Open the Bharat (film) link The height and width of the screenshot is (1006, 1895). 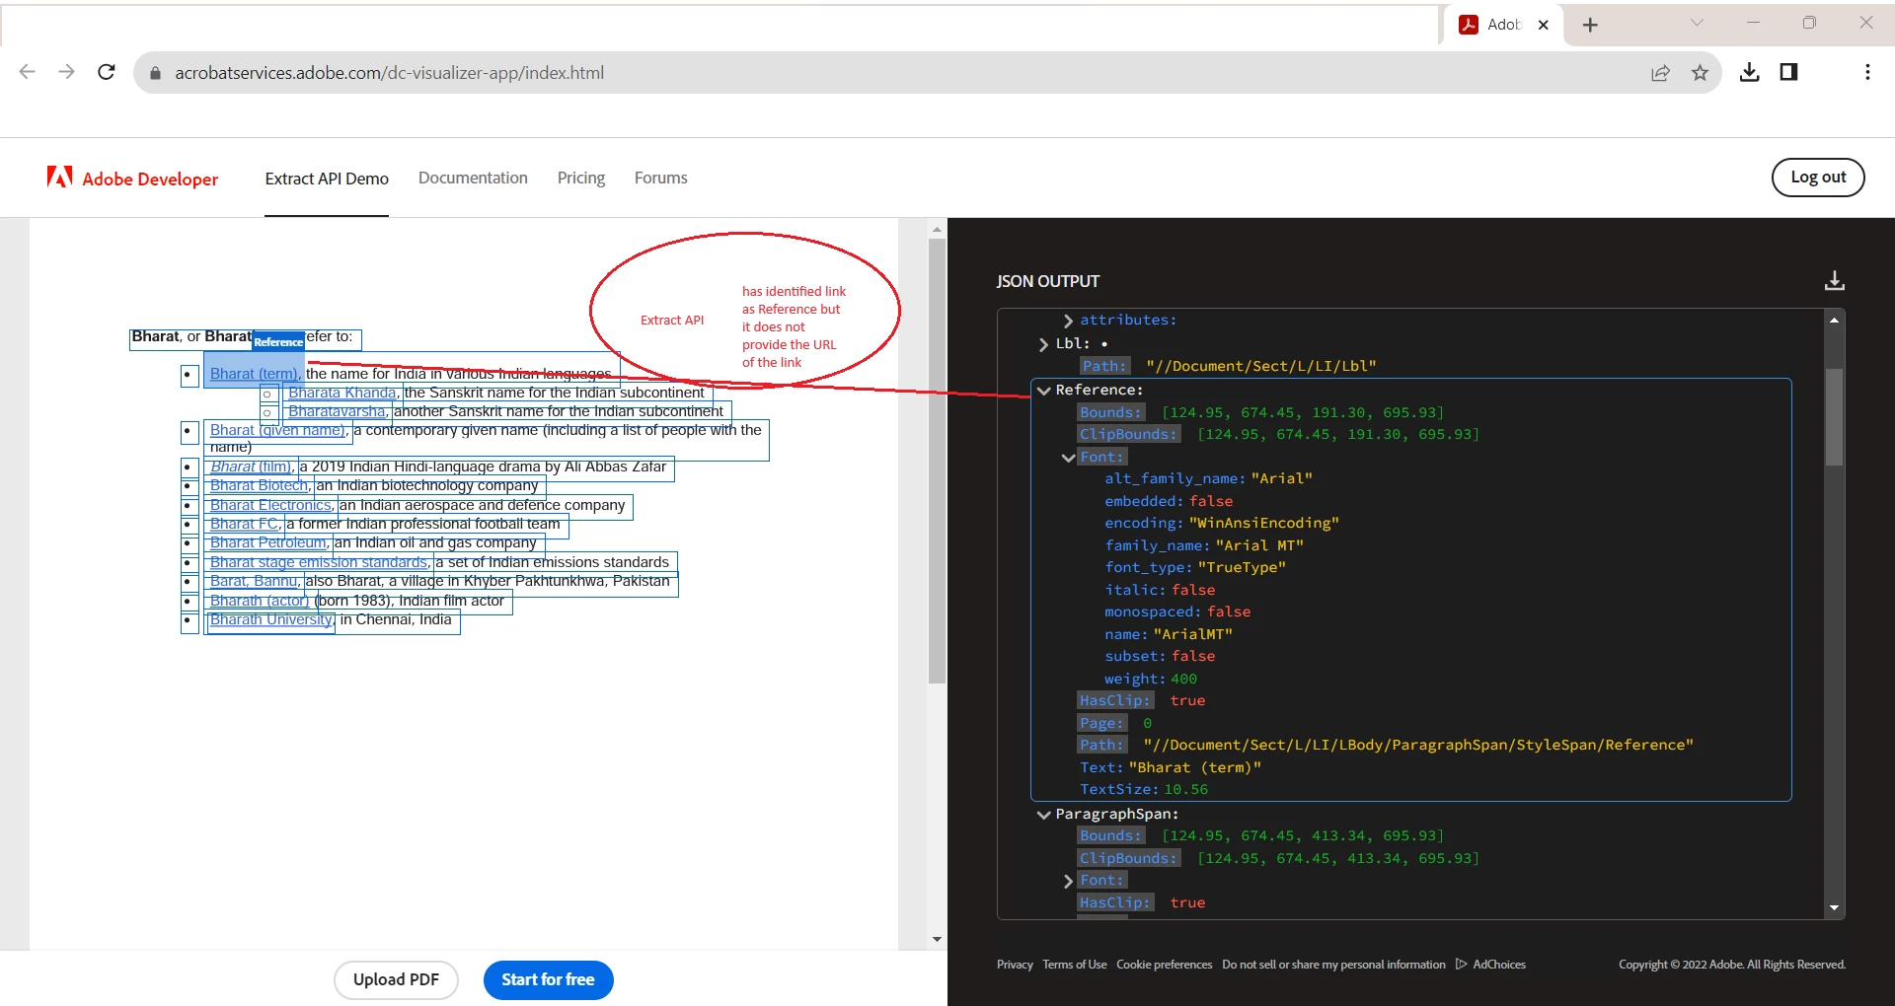[251, 467]
